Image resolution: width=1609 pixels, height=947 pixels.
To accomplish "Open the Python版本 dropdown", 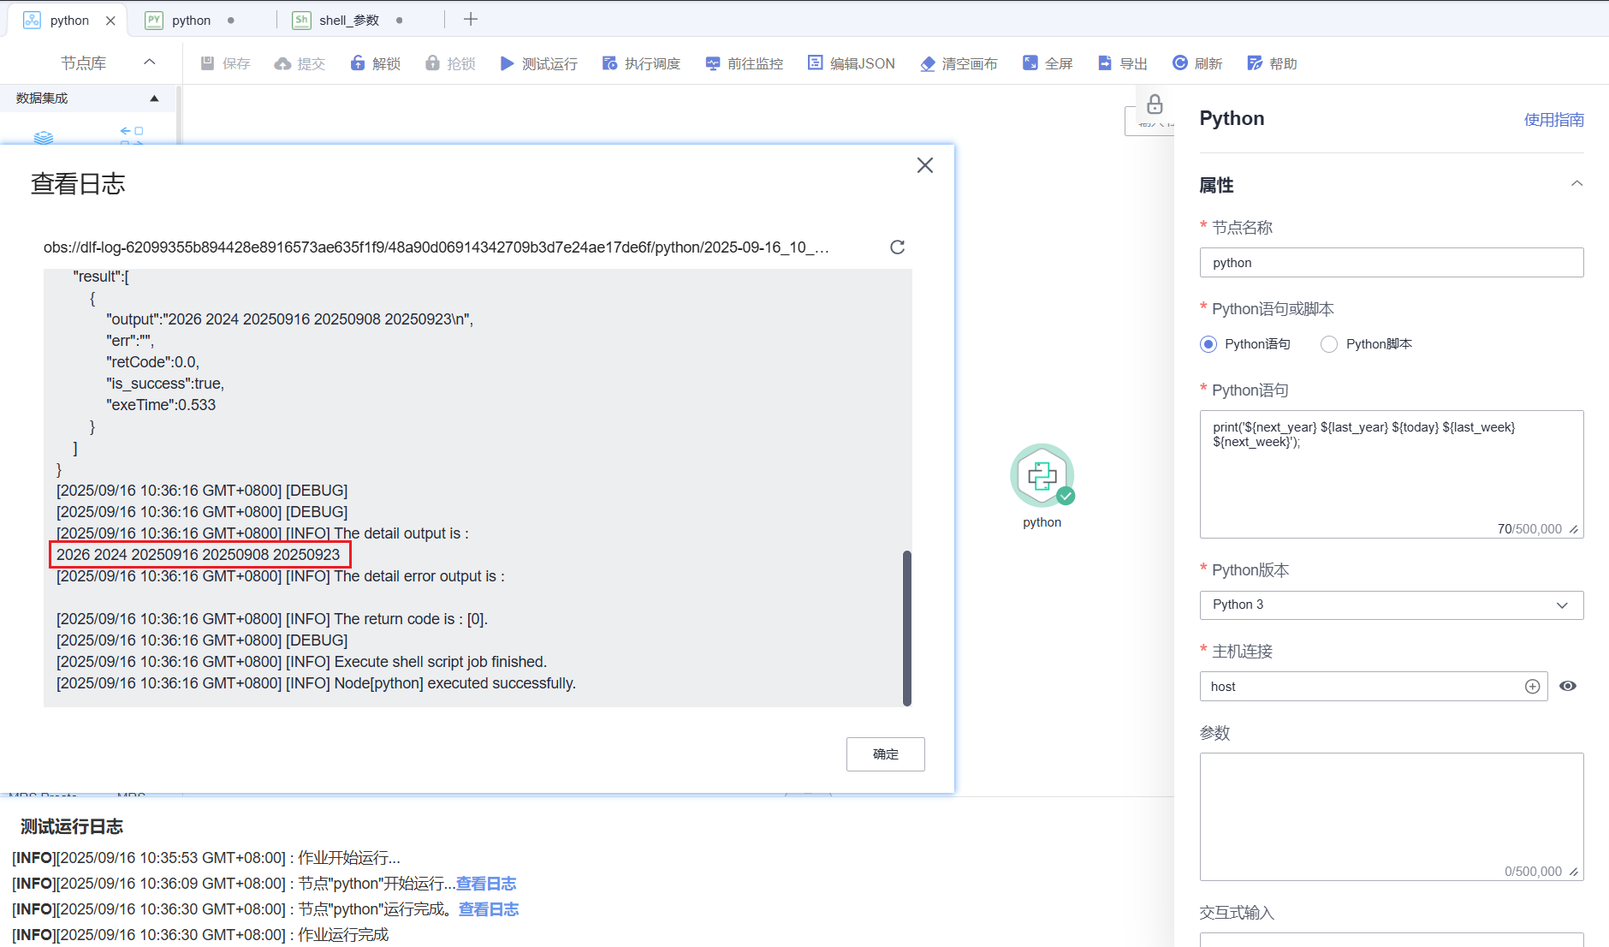I will 1392,605.
